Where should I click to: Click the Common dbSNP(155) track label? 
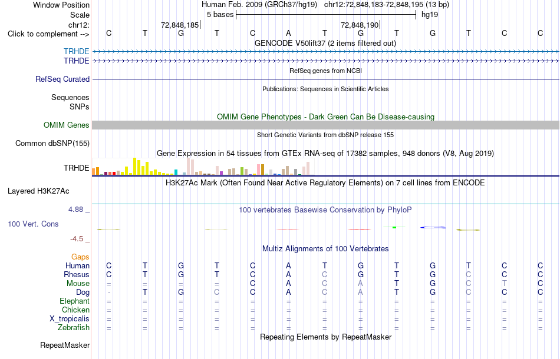tap(52, 144)
